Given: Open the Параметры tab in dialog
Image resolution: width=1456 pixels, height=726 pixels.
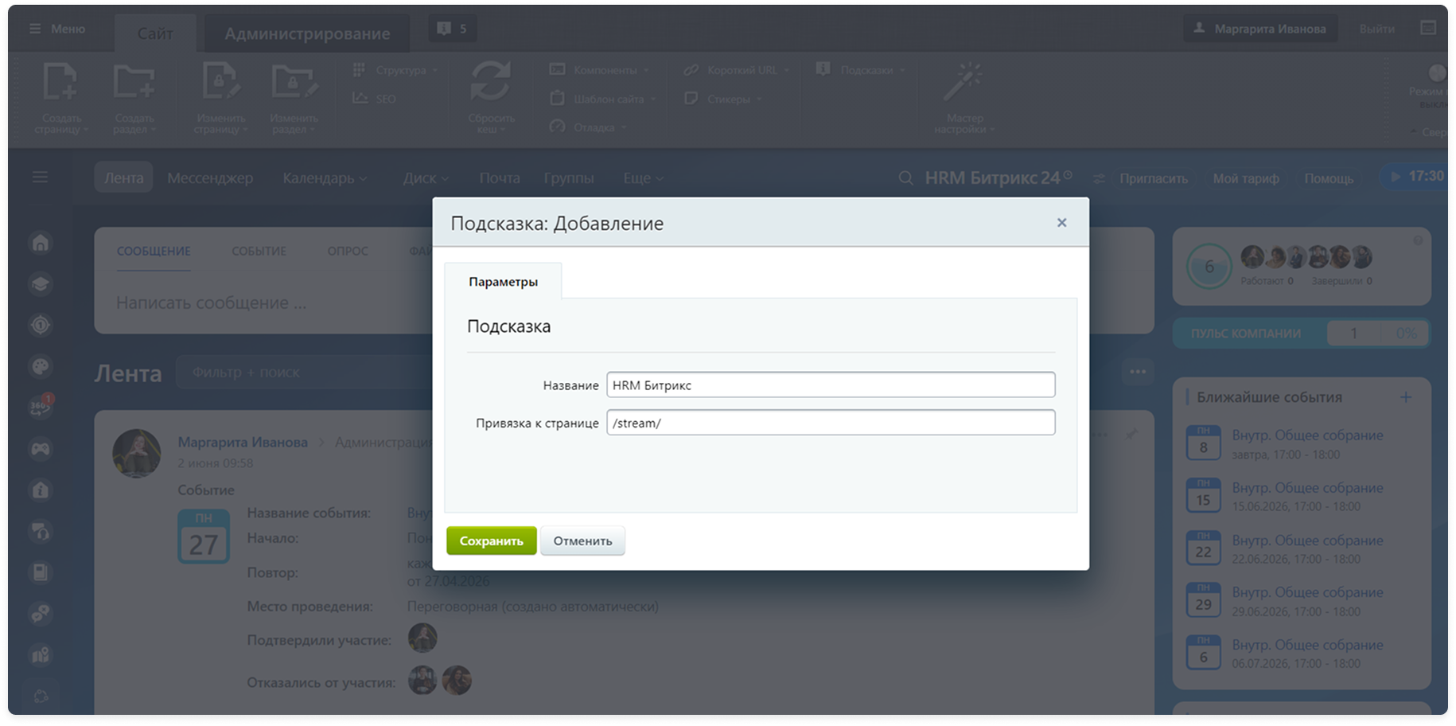Looking at the screenshot, I should pos(503,282).
